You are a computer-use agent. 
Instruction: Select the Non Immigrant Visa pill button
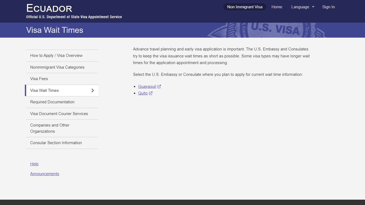click(245, 7)
